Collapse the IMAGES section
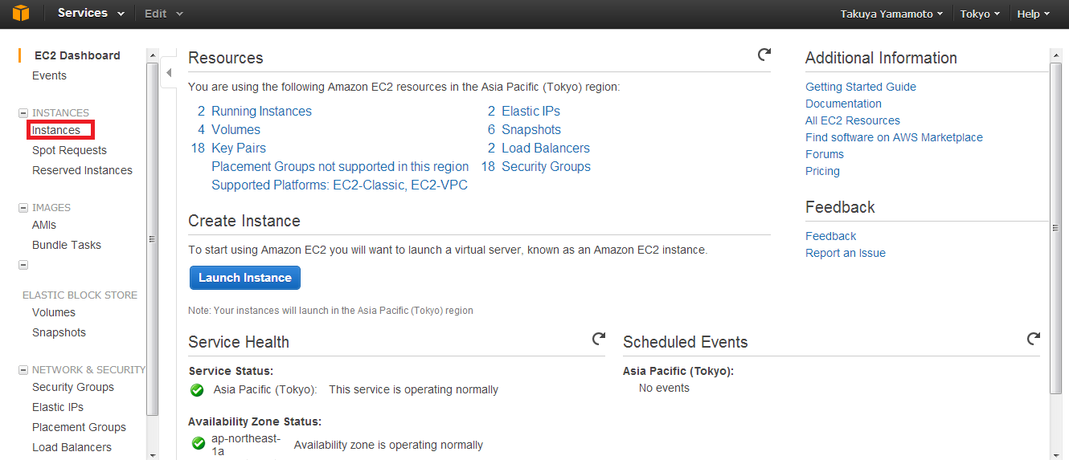 (23, 208)
